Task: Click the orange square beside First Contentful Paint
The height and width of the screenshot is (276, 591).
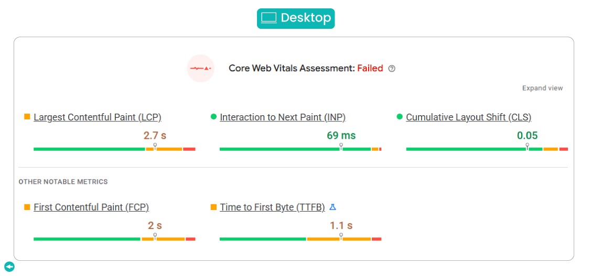Action: pos(27,207)
